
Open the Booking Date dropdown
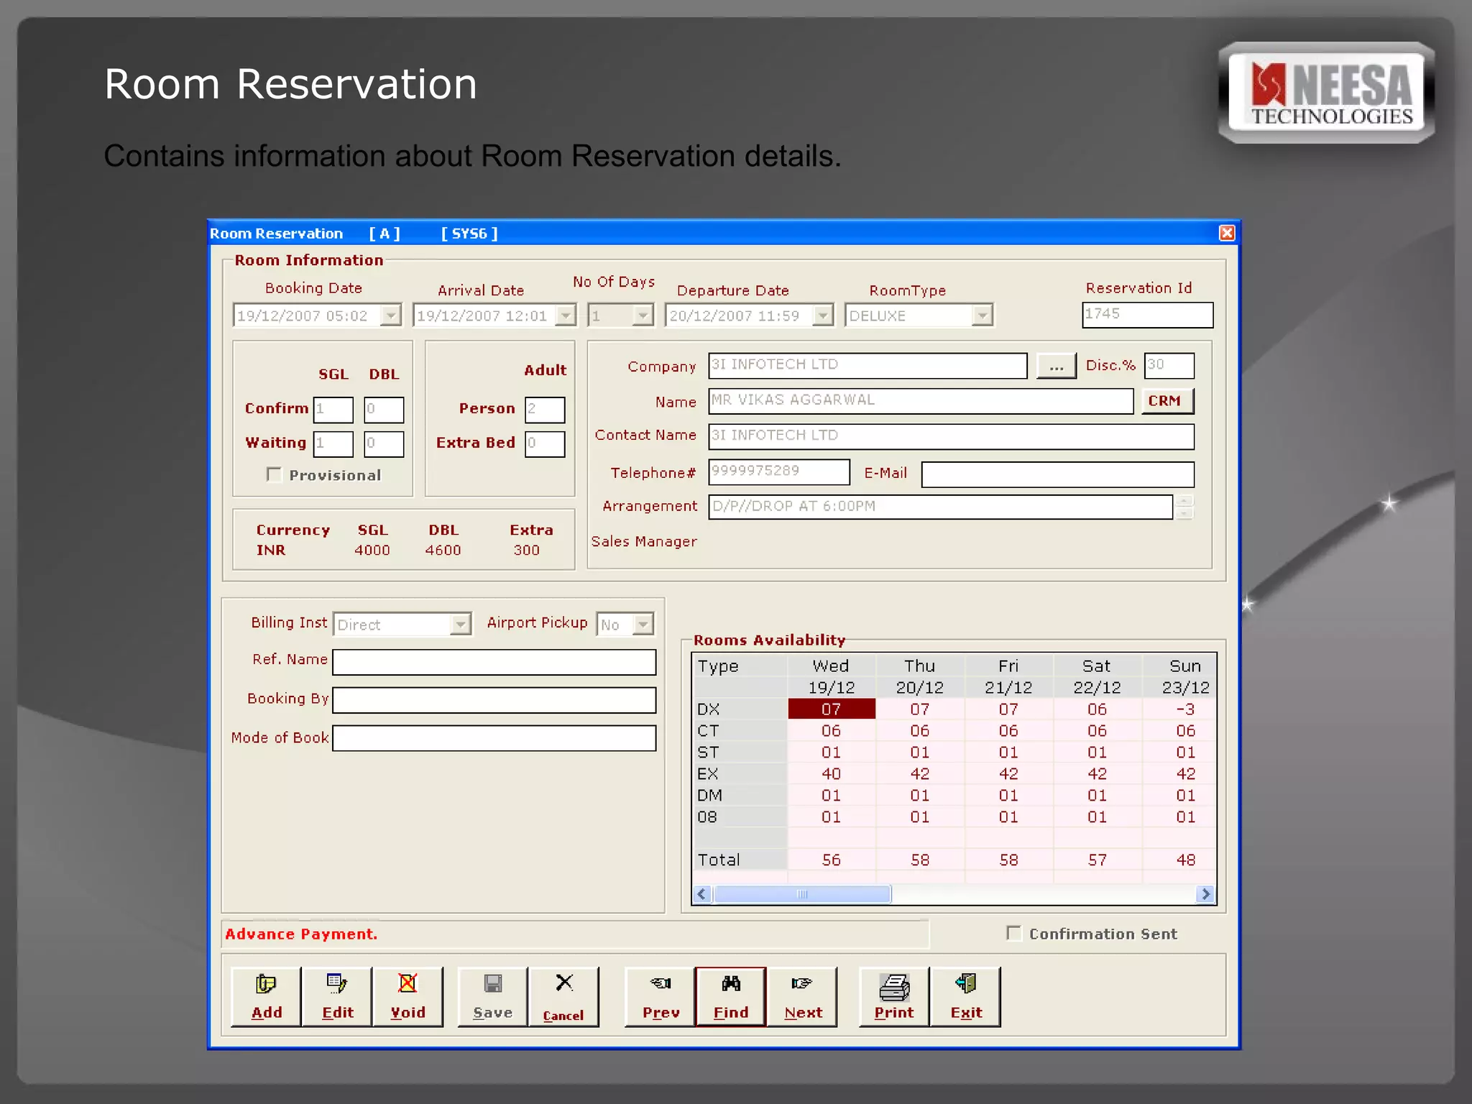pyautogui.click(x=391, y=315)
